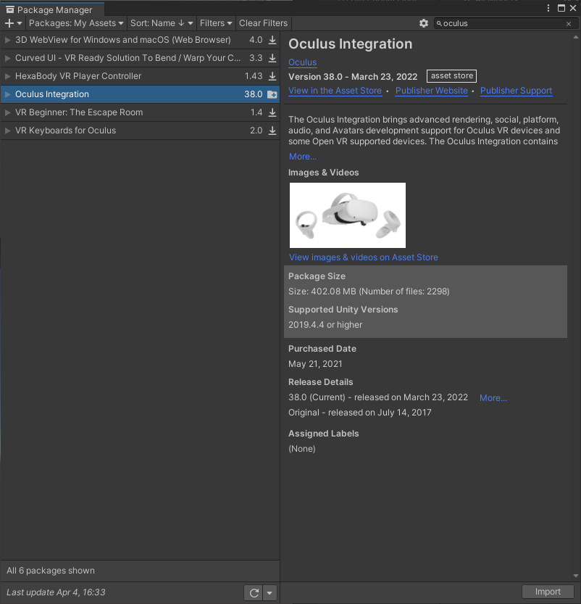Expand 3D WebView package versions

[x=7, y=40]
